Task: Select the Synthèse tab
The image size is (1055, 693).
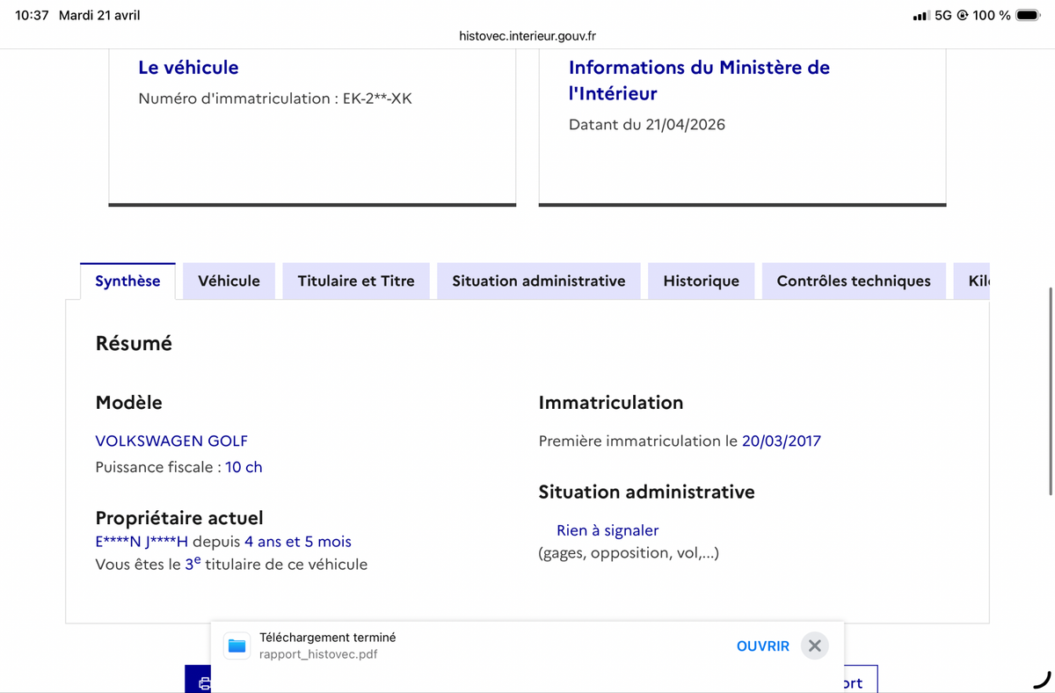Action: click(x=127, y=281)
